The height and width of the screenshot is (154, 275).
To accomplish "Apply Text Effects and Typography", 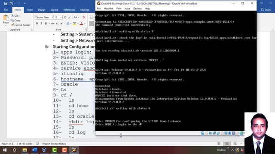I will pyautogui.click(x=68, y=24).
